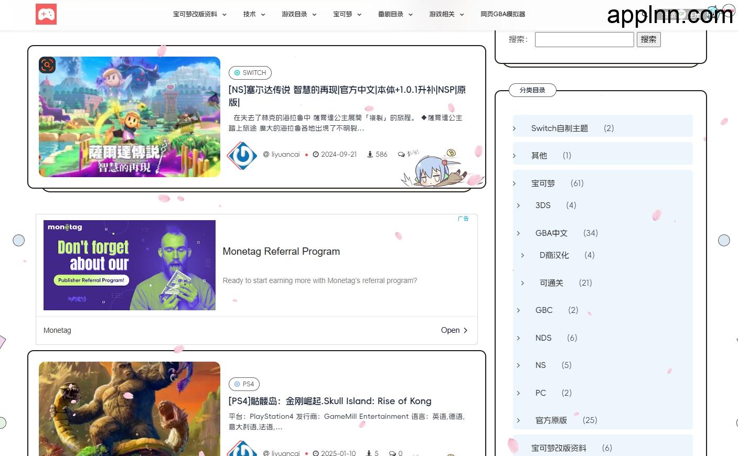Click the comment icon on Zelda post
The width and height of the screenshot is (738, 456).
(x=401, y=155)
